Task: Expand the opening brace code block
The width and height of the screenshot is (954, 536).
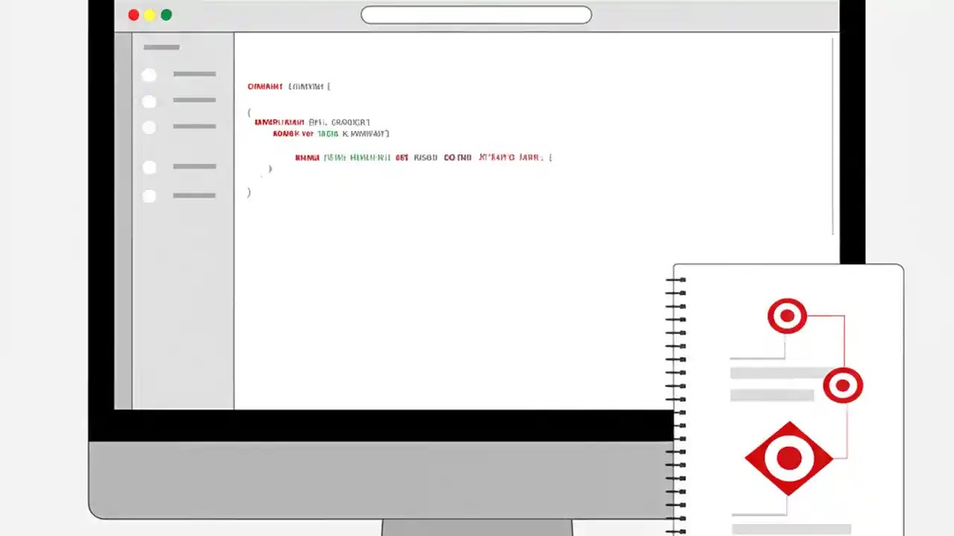Action: tap(249, 112)
